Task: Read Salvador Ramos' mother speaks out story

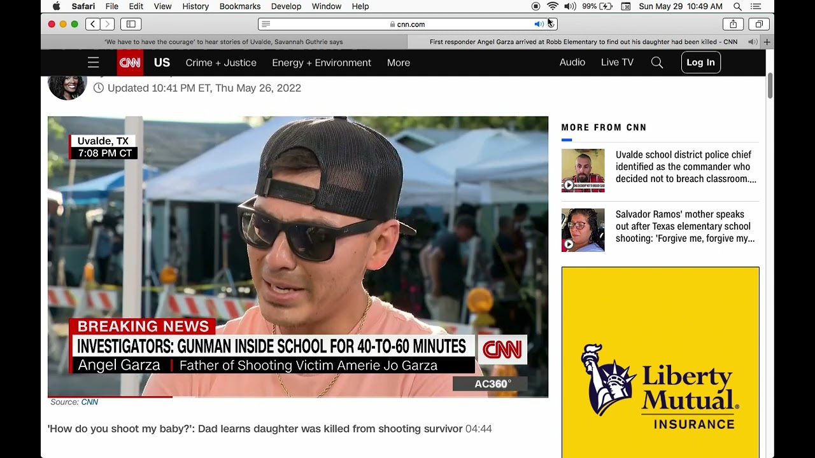Action: 685,226
